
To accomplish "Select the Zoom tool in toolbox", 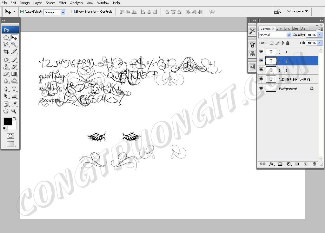I will pos(14,111).
